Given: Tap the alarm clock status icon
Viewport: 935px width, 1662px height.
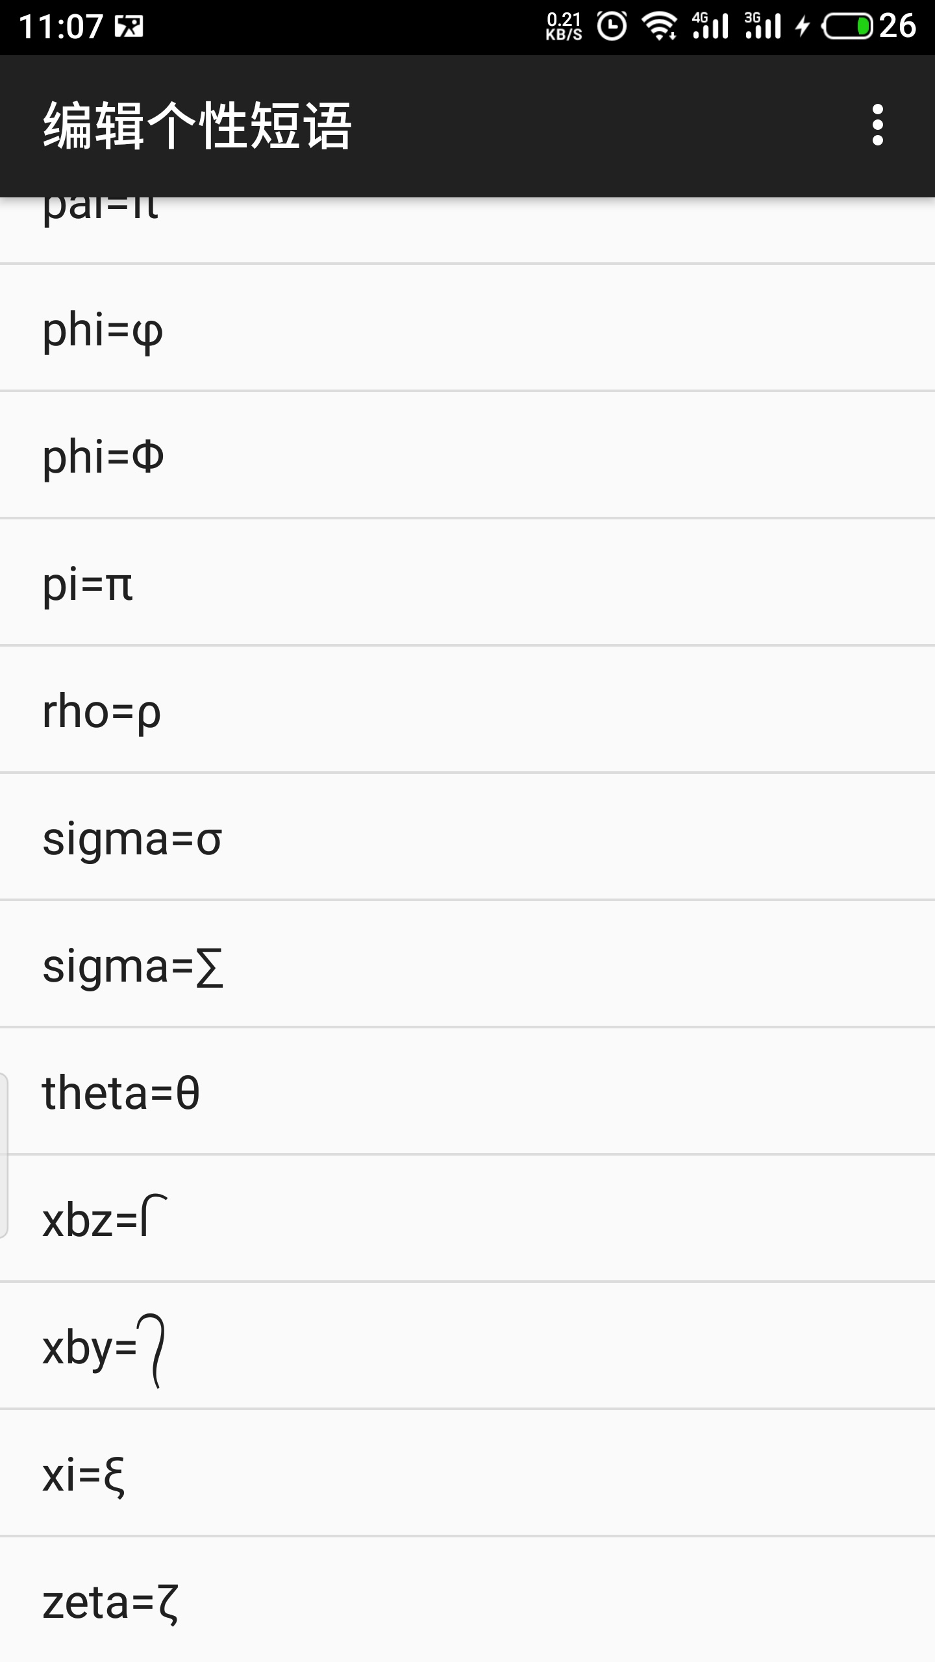Looking at the screenshot, I should click(612, 27).
